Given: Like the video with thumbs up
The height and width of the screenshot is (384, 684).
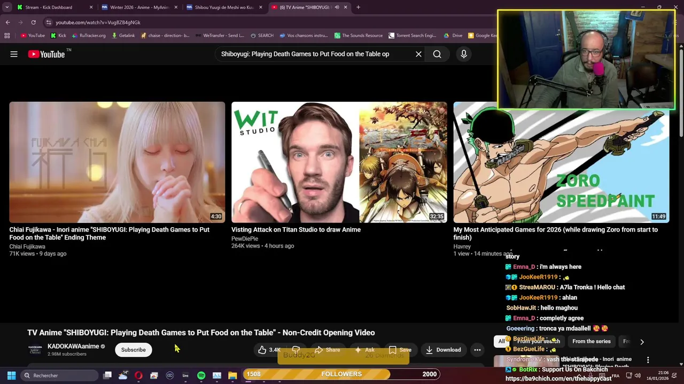Looking at the screenshot, I should click(x=269, y=350).
